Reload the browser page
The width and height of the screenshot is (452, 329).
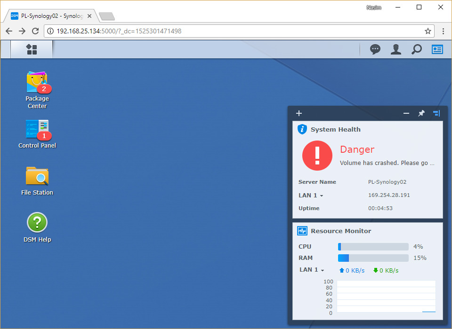(x=35, y=31)
